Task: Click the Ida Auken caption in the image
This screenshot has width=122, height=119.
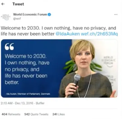Action: click(x=27, y=94)
